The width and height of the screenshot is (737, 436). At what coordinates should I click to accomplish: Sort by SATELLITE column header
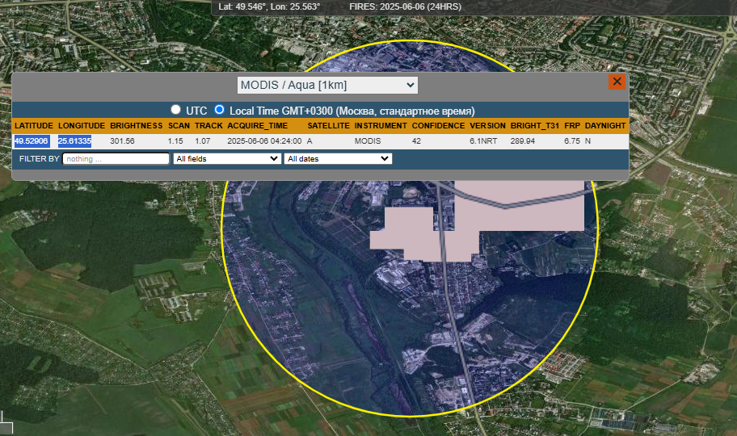click(x=329, y=126)
